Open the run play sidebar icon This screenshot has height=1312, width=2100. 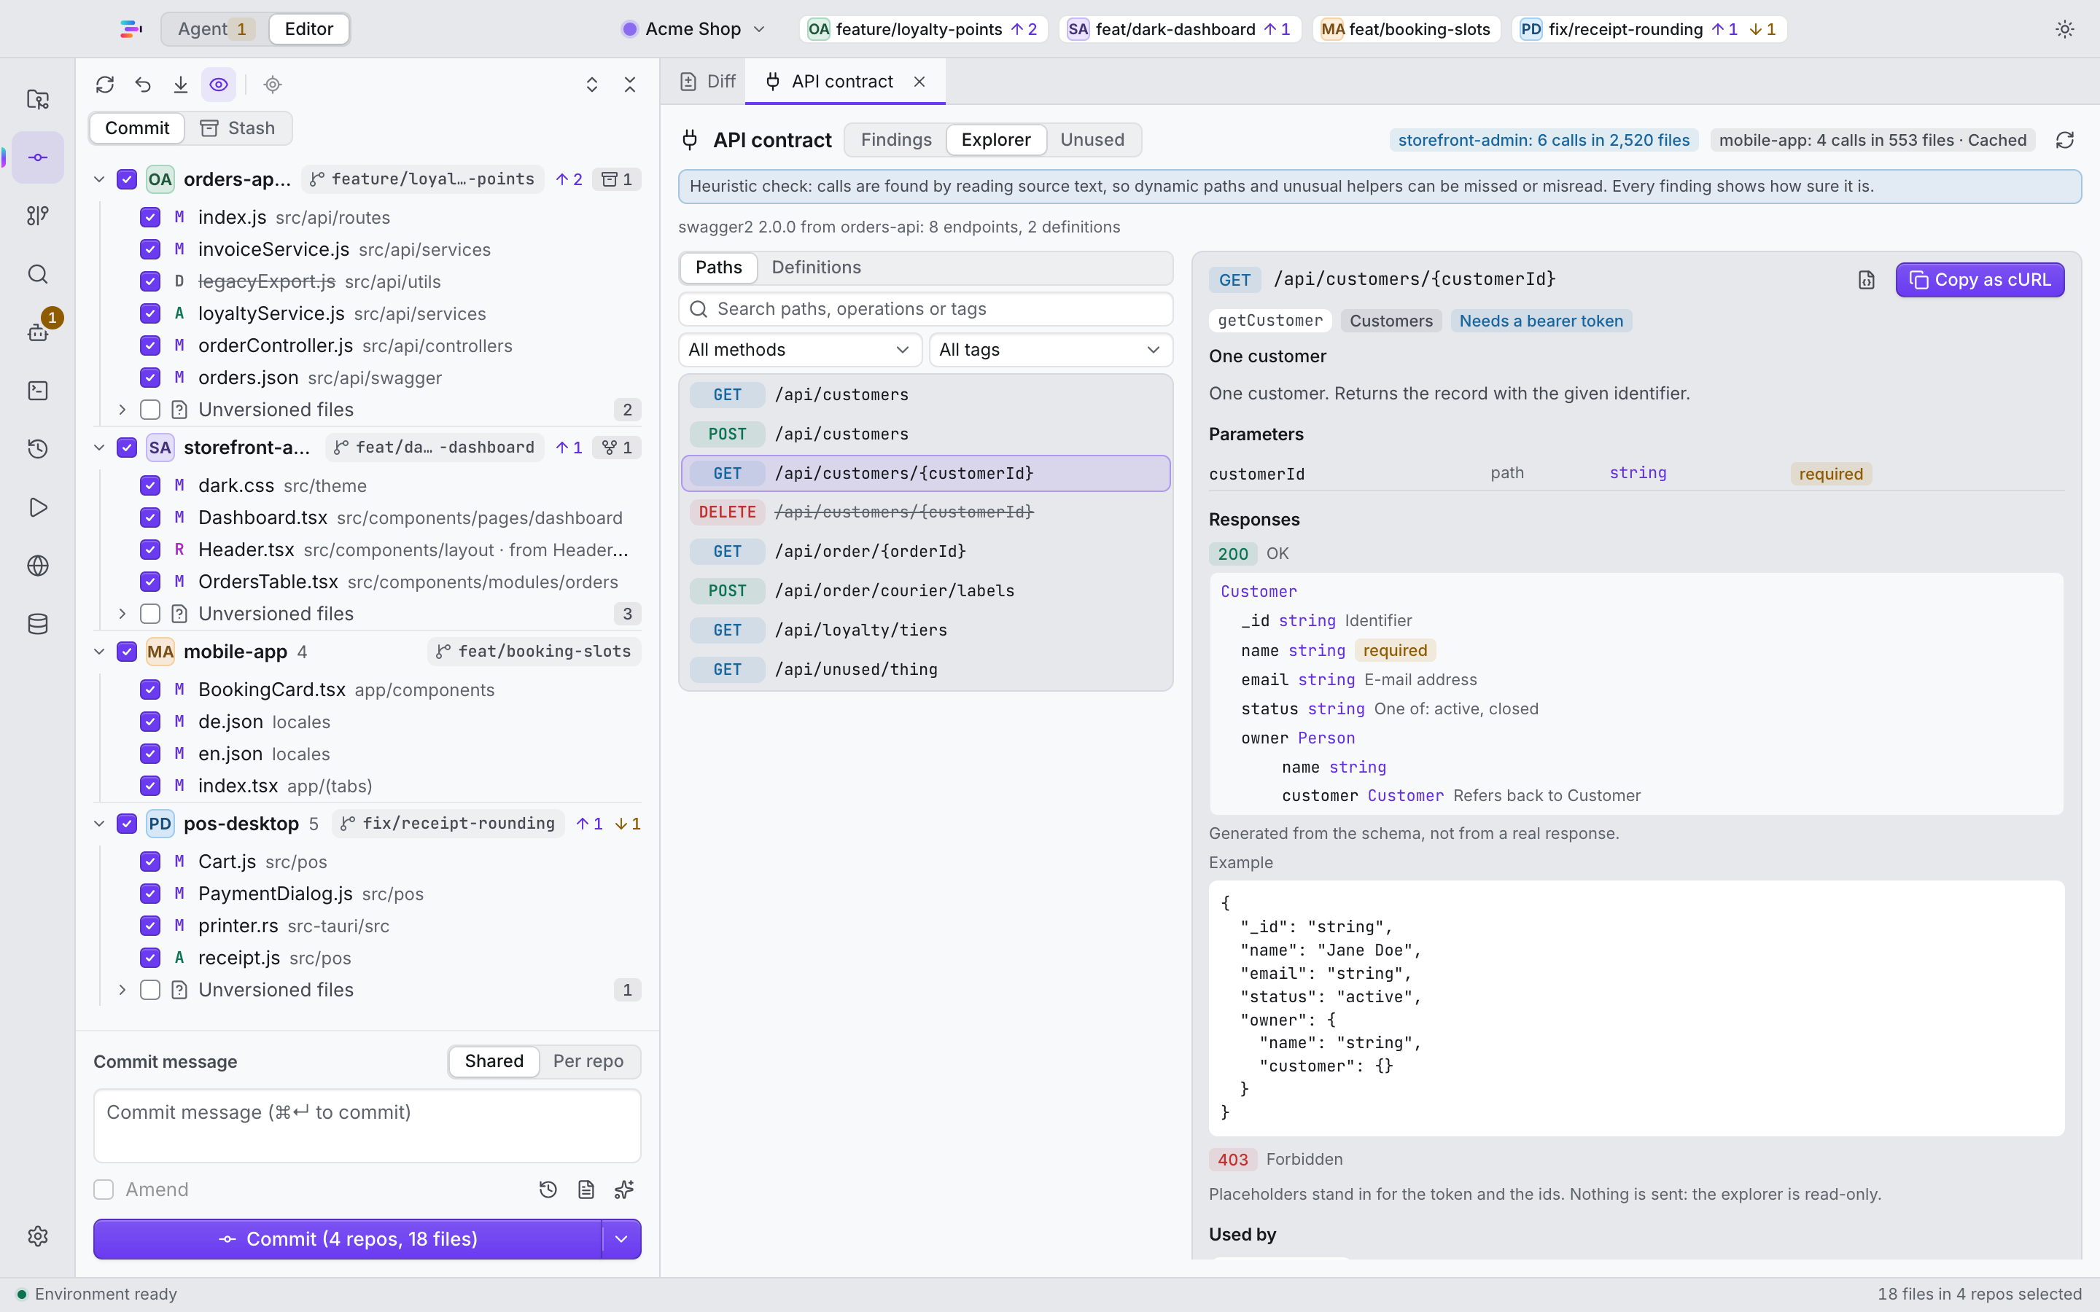37,507
